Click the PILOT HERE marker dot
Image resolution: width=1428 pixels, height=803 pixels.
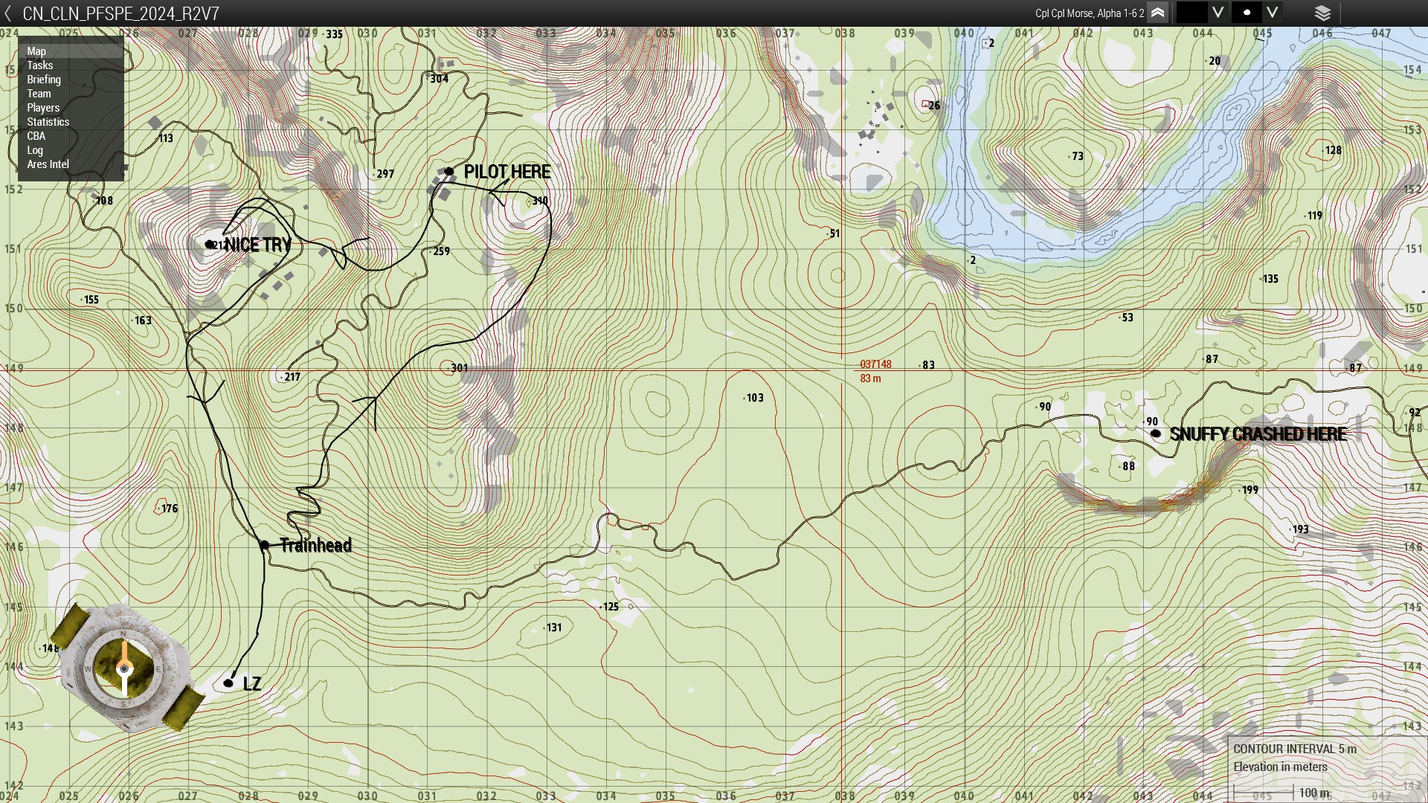[449, 172]
